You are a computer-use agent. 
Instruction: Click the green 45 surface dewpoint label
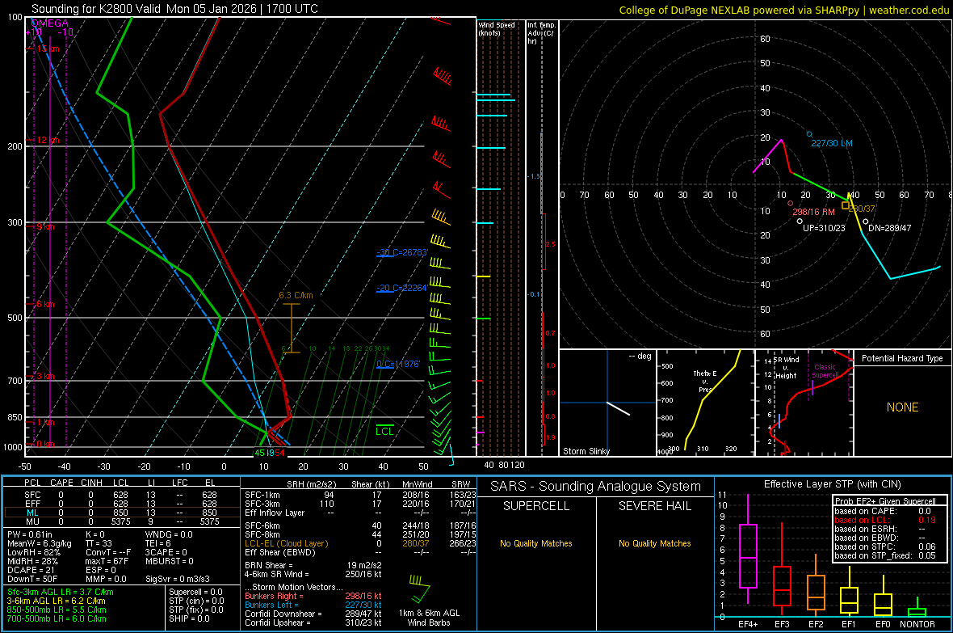click(259, 453)
